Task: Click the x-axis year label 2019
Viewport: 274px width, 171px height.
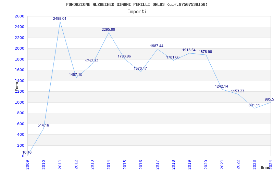Action: click(190, 165)
